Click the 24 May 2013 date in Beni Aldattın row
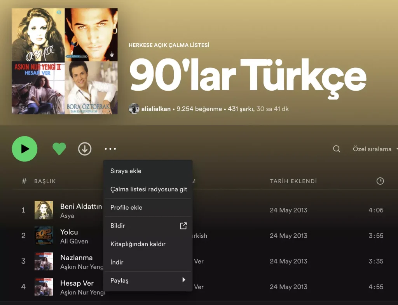This screenshot has height=305, width=398. [x=289, y=210]
